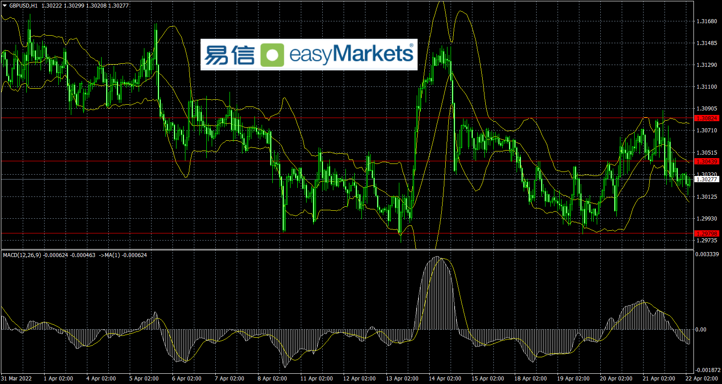
Task: Click price axis label 1.30905
Action: [x=707, y=109]
